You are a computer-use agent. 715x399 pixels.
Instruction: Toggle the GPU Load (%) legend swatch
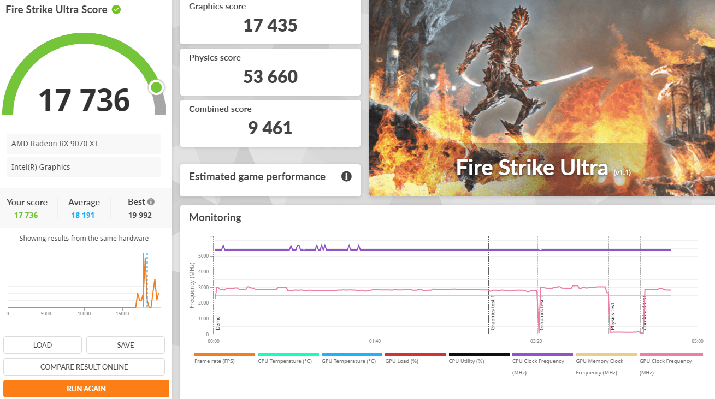[416, 354]
